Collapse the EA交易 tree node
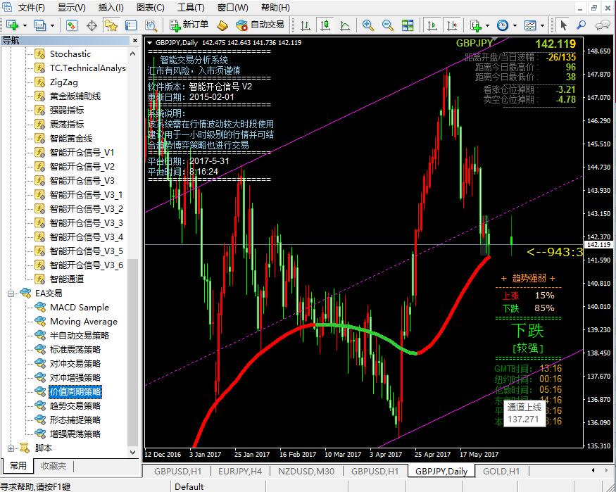 click(11, 294)
